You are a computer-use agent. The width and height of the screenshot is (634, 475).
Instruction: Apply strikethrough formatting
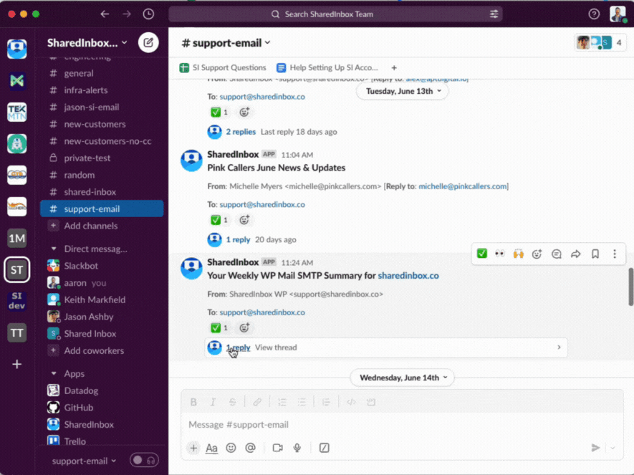pyautogui.click(x=232, y=402)
